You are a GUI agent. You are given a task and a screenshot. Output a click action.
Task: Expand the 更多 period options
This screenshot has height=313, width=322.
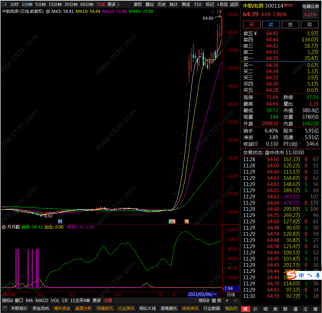[113, 4]
